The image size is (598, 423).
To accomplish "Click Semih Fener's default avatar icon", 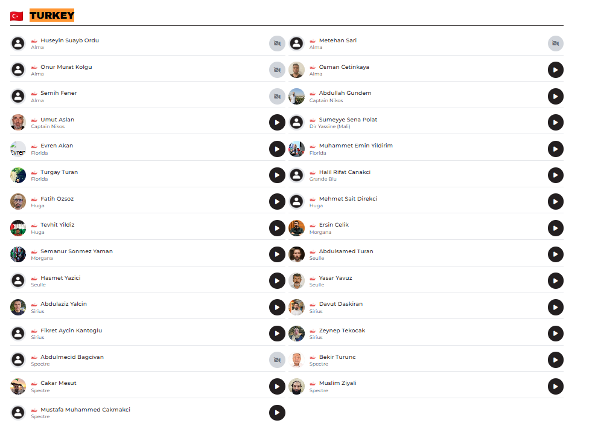I will click(18, 96).
